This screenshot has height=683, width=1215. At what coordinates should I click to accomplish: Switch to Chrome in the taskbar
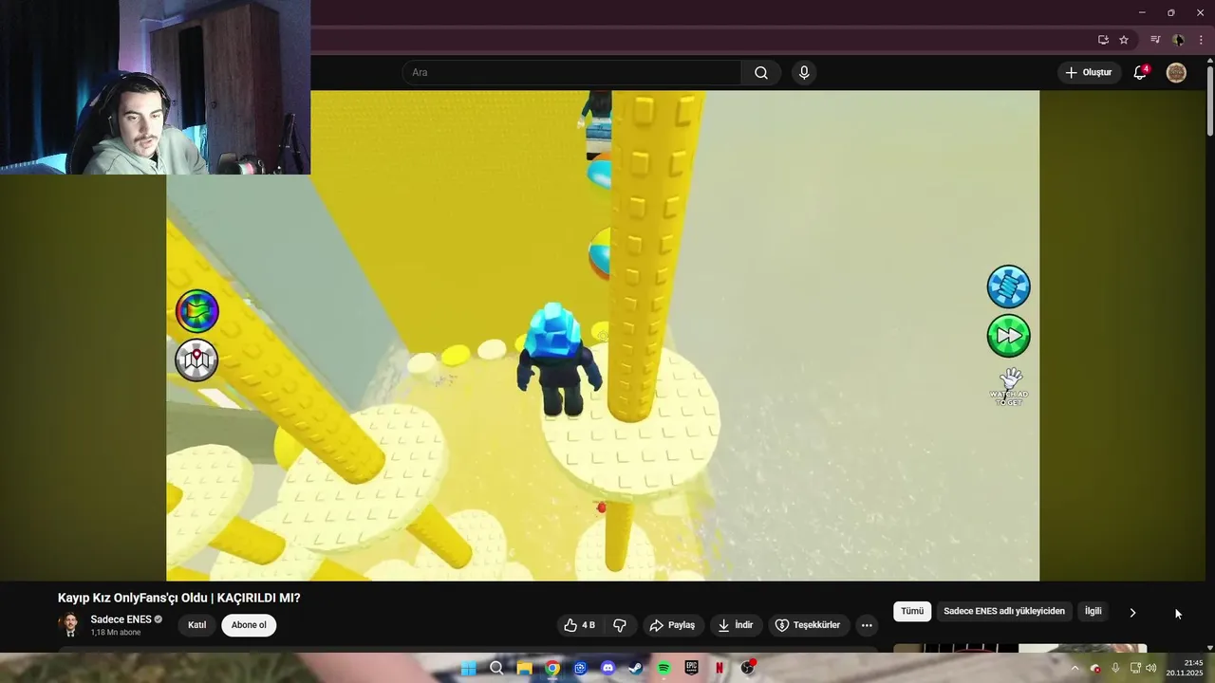click(x=552, y=668)
